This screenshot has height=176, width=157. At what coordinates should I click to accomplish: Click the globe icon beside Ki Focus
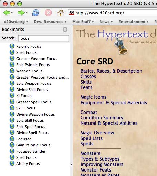[12, 96]
